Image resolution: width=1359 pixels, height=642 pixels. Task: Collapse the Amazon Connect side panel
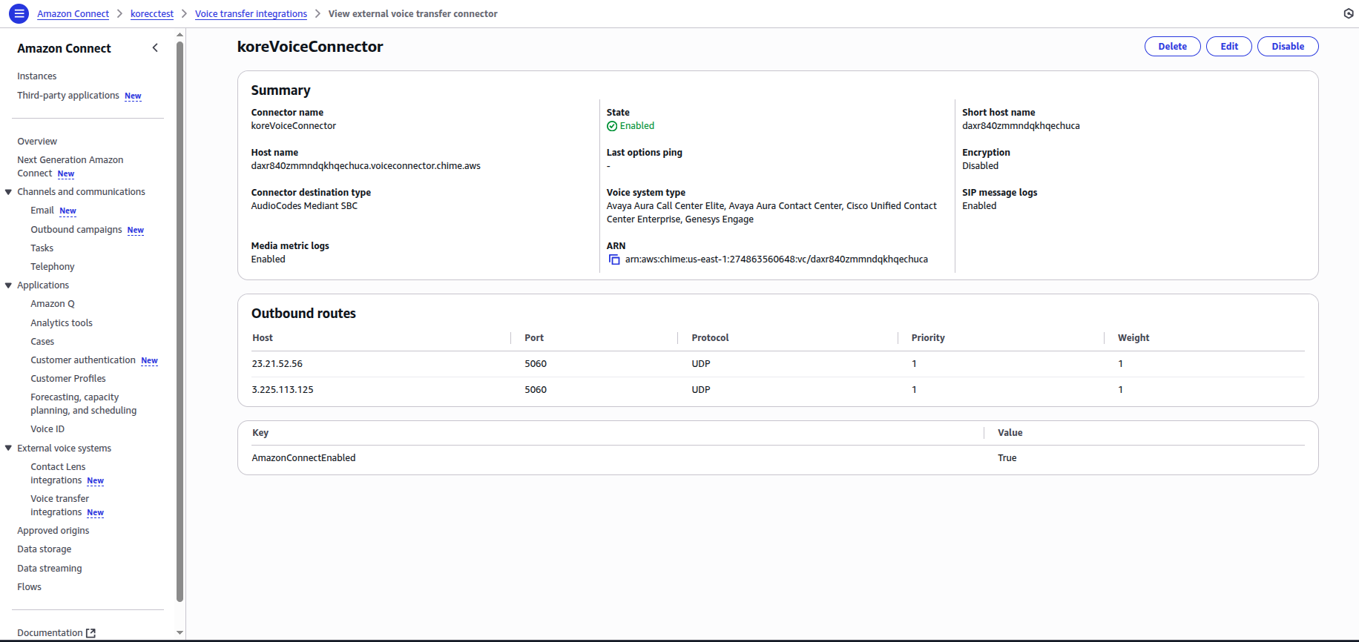click(x=155, y=47)
